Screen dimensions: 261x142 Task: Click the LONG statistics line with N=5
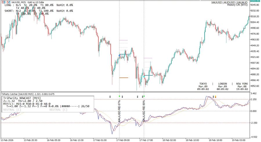(39, 5)
